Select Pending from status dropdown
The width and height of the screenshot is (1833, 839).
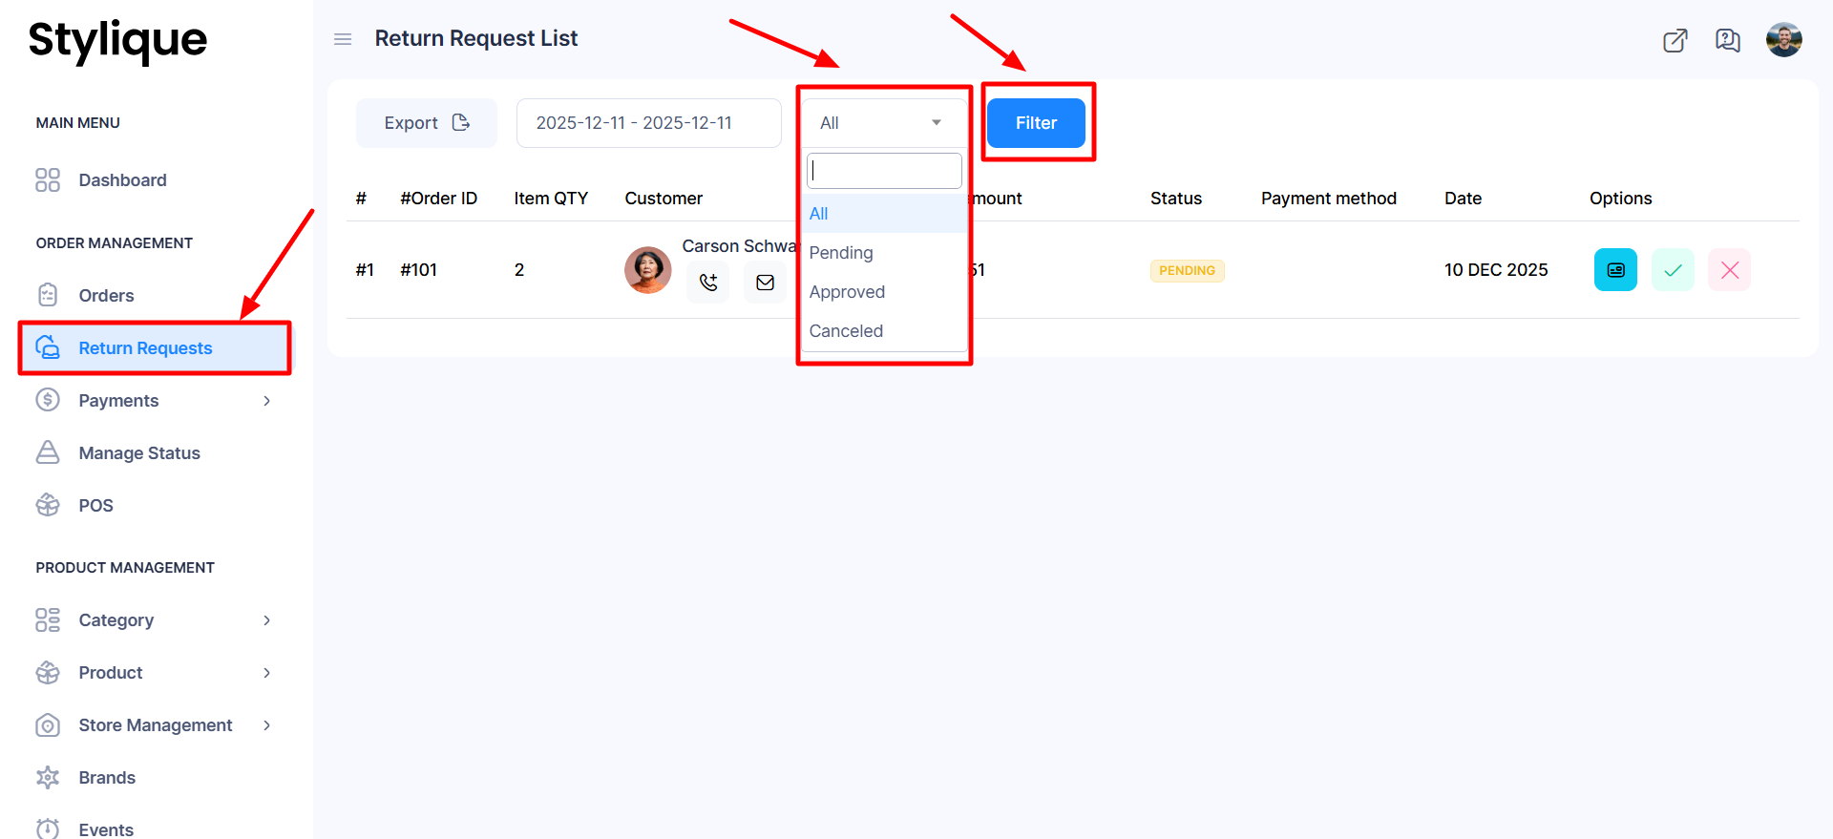841,253
